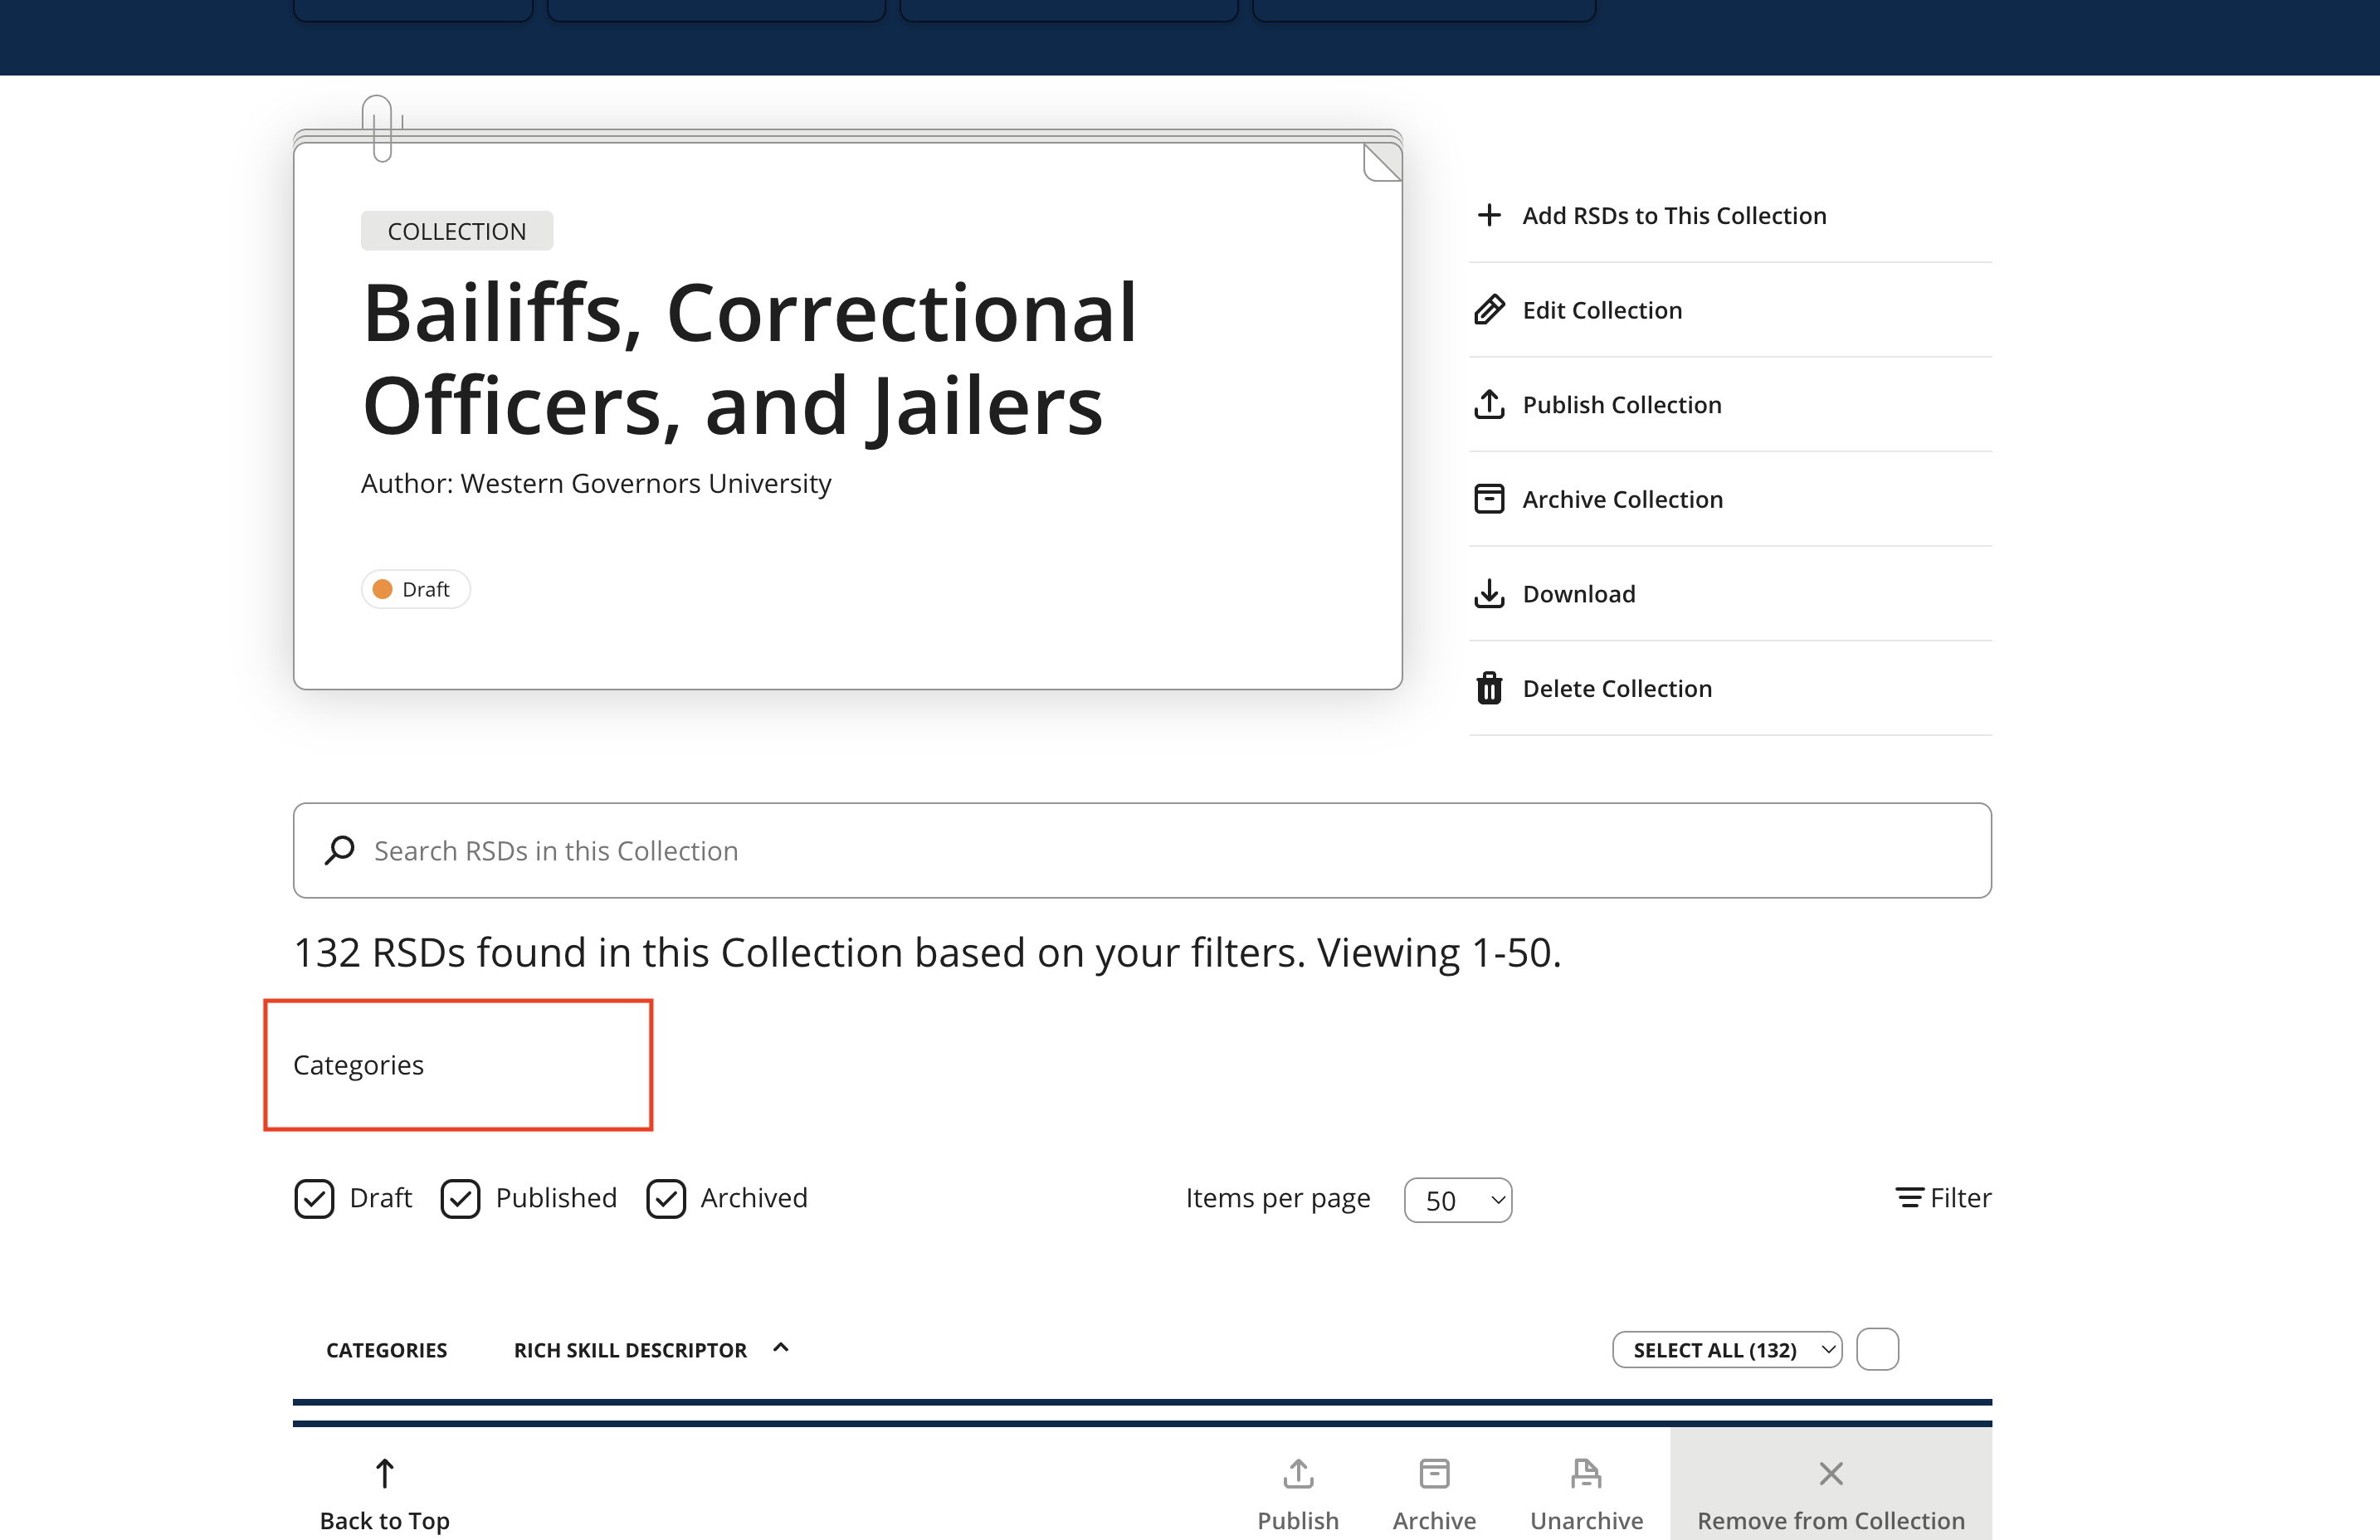Click the Delete Collection trash icon

click(1489, 688)
